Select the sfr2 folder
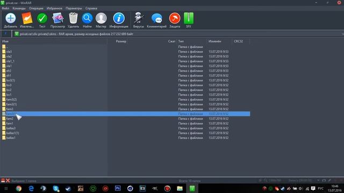The height and width of the screenshot is (193, 344). (x=125, y=71)
